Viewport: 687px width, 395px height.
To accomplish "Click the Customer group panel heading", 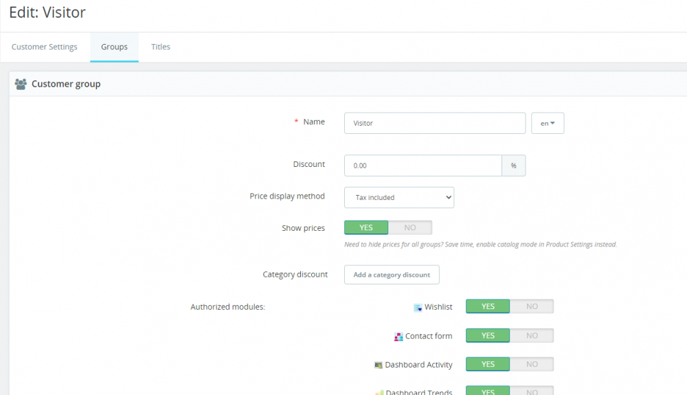I will (x=66, y=84).
